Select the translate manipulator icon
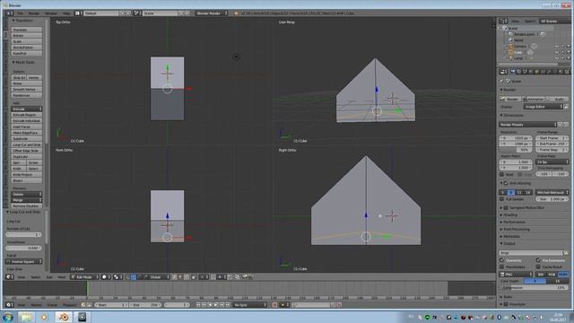Screen dimensions: 574x323 tap(134, 277)
